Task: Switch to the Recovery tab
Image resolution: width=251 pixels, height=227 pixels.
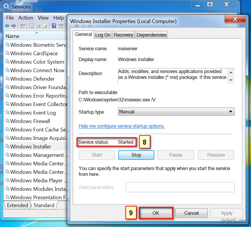Action: point(123,35)
